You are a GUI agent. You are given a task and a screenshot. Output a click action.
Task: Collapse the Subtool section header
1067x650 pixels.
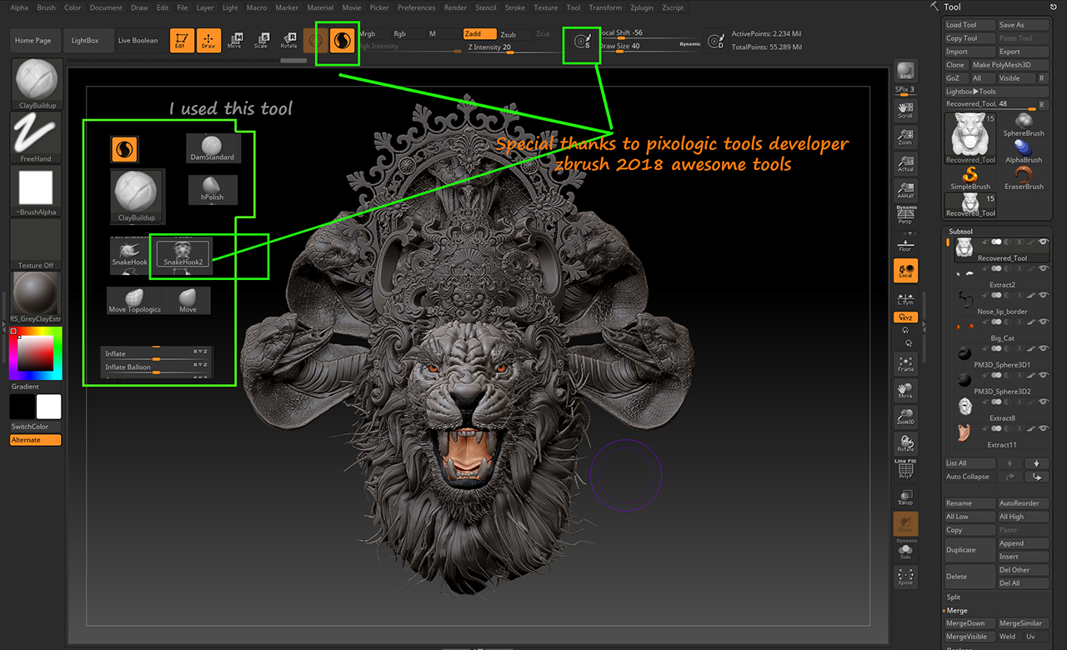tap(960, 232)
